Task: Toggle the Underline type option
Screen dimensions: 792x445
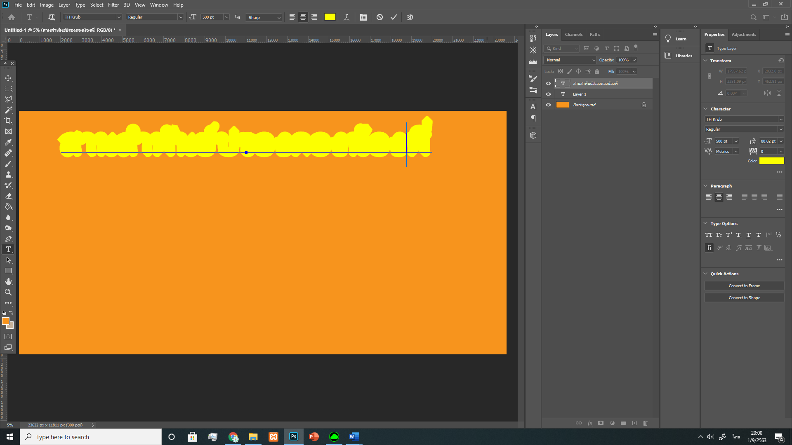Action: [x=749, y=235]
